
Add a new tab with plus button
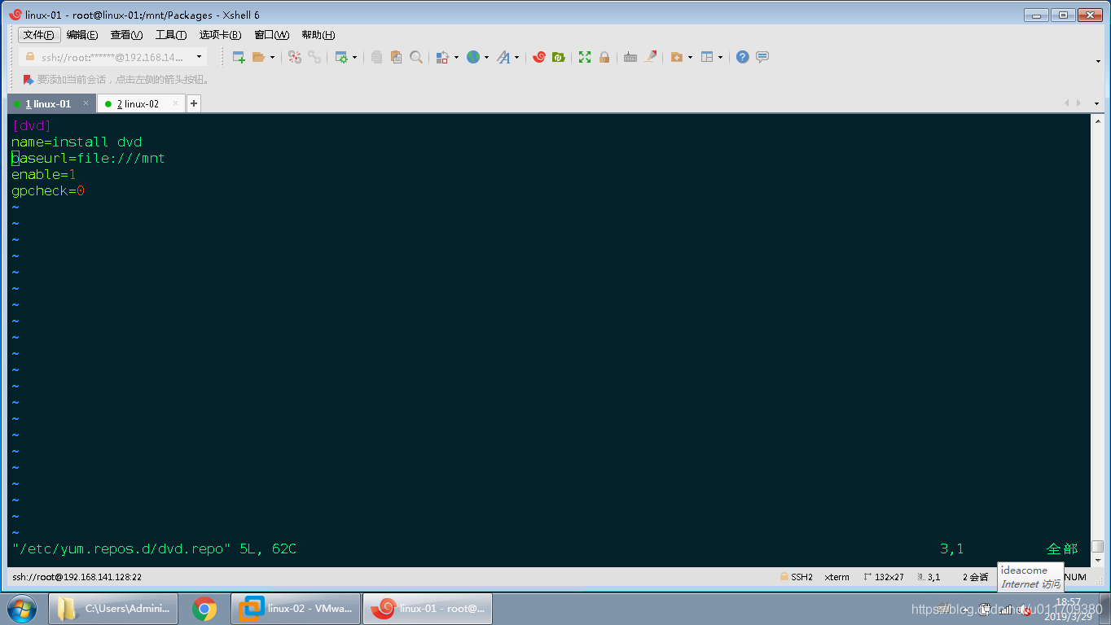pyautogui.click(x=194, y=103)
